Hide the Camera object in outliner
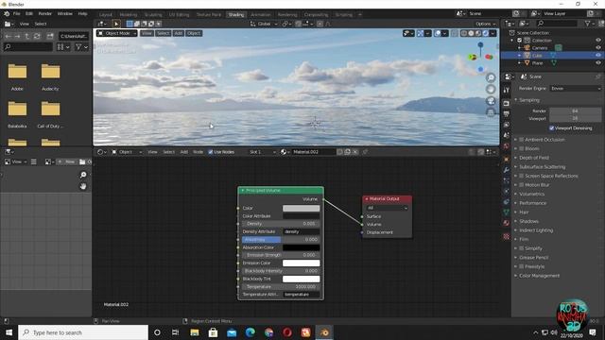Viewport: 605px width, 340px height. [x=598, y=48]
